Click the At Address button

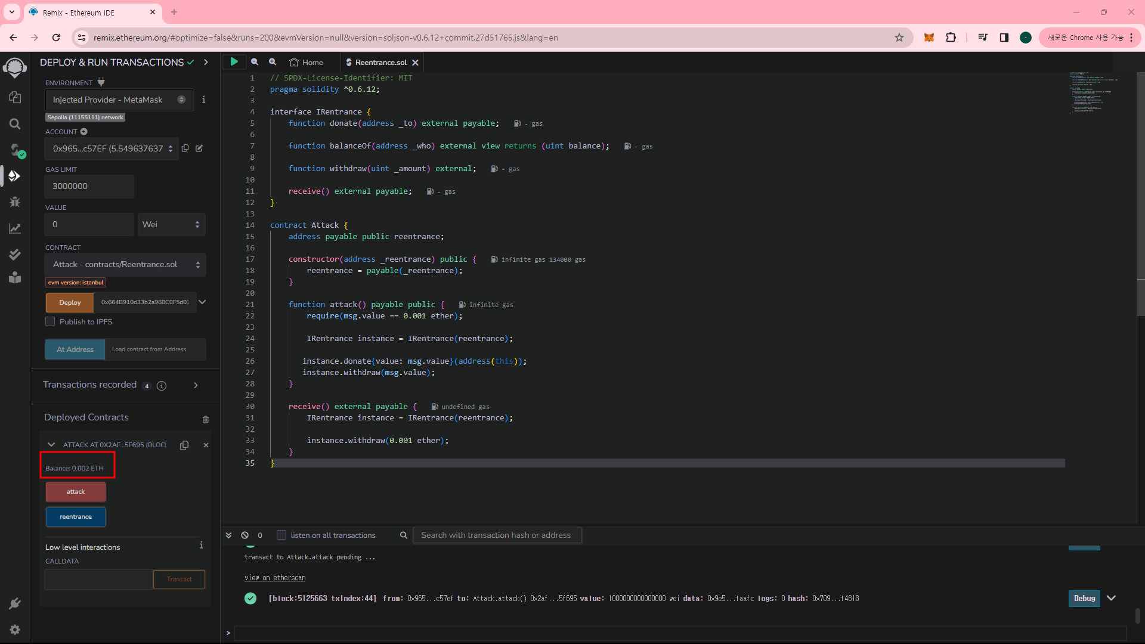(x=75, y=349)
